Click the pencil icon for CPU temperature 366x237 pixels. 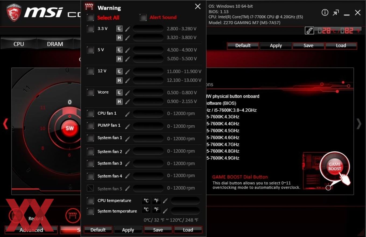coord(165,201)
